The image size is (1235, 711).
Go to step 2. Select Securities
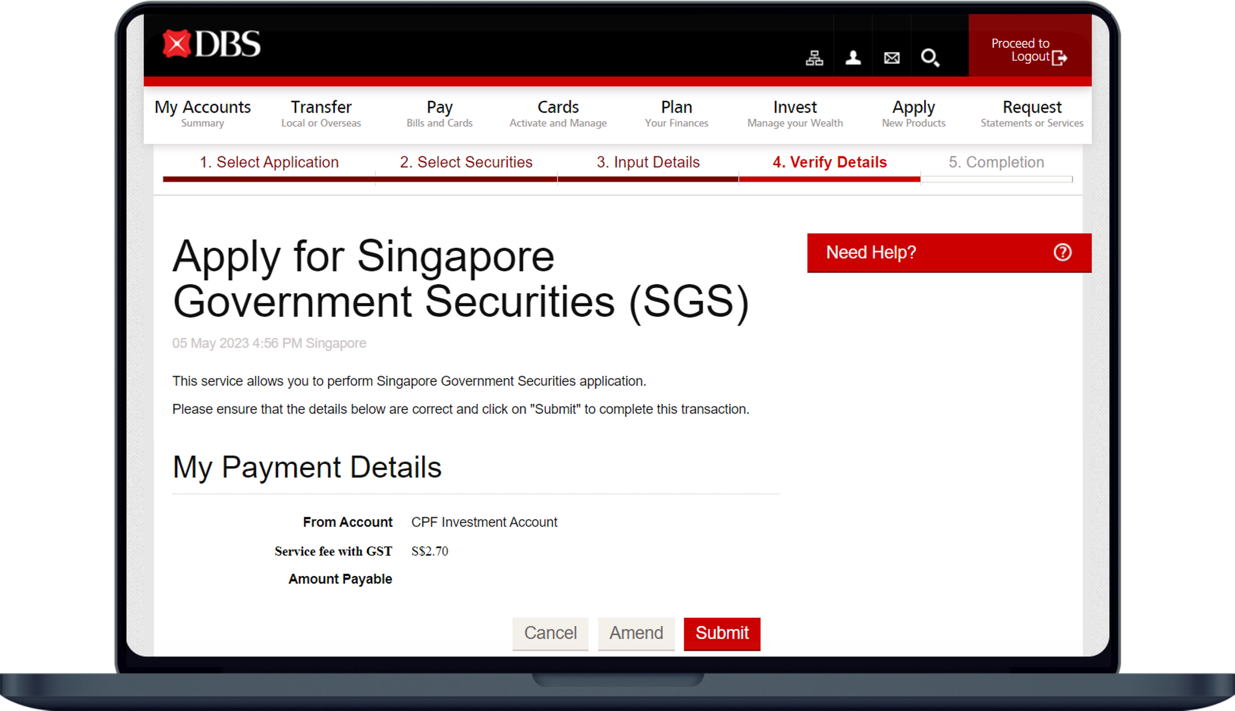(466, 162)
